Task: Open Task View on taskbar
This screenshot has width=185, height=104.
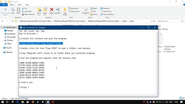Action: pos(7,102)
